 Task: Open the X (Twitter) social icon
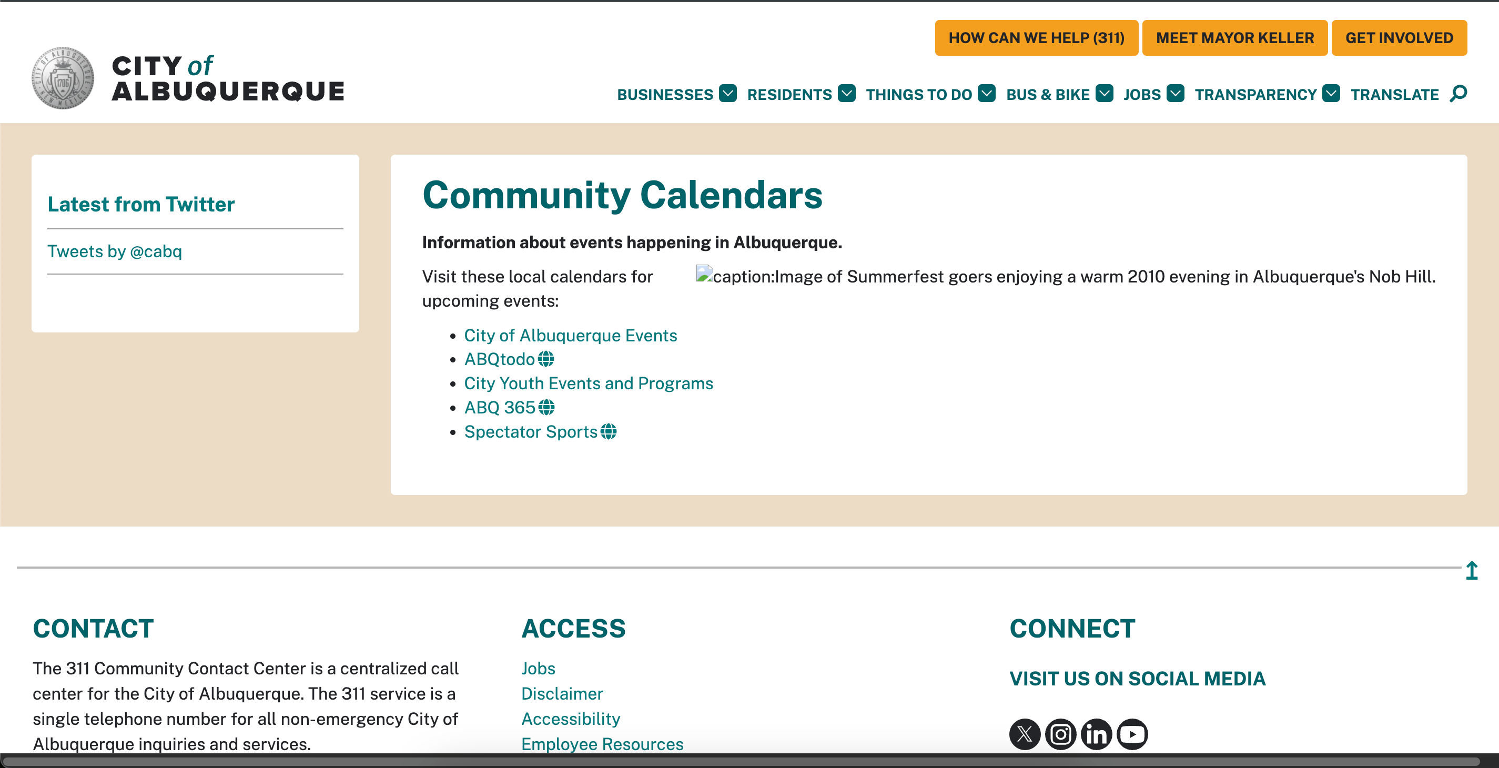pos(1024,734)
